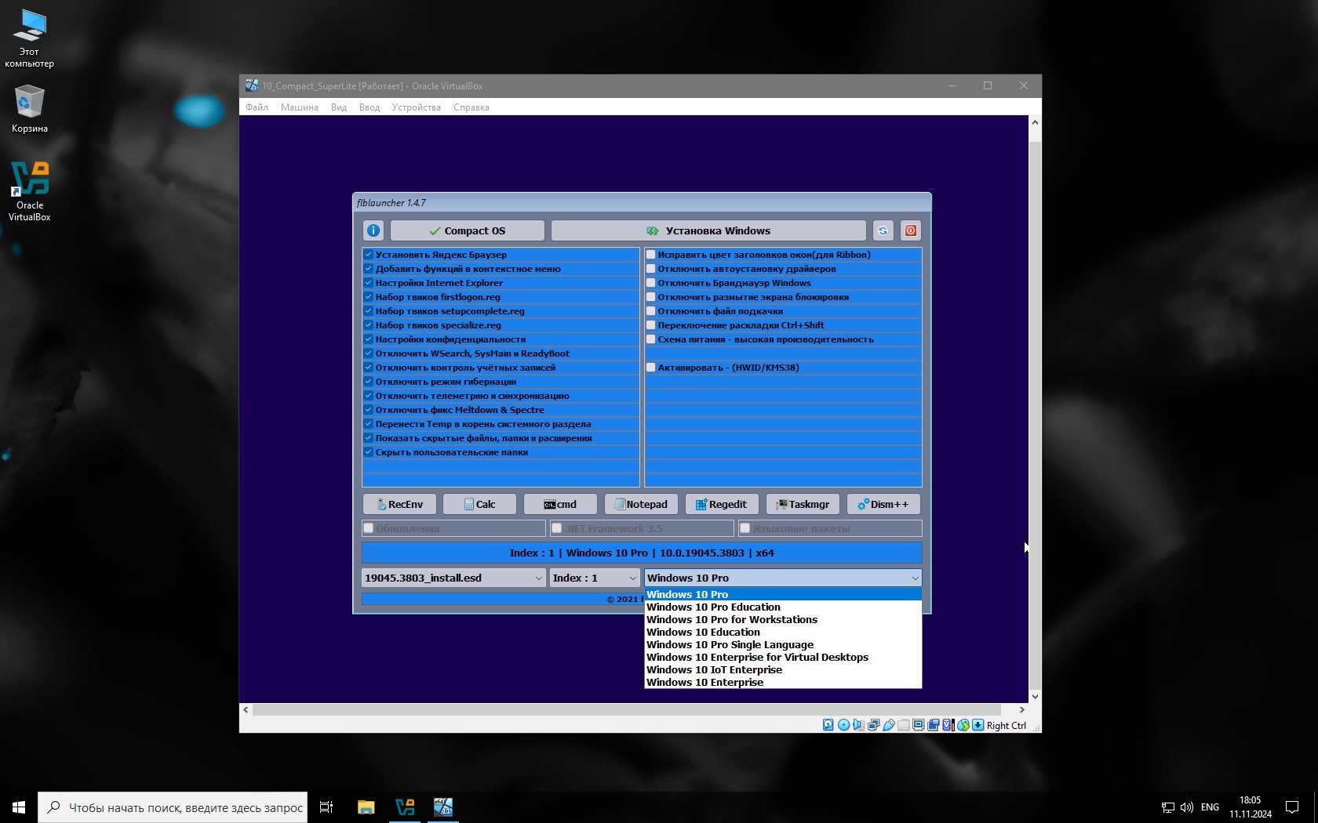1318x823 pixels.
Task: Uncheck Установить Яндекс Браузер option
Action: coord(369,255)
